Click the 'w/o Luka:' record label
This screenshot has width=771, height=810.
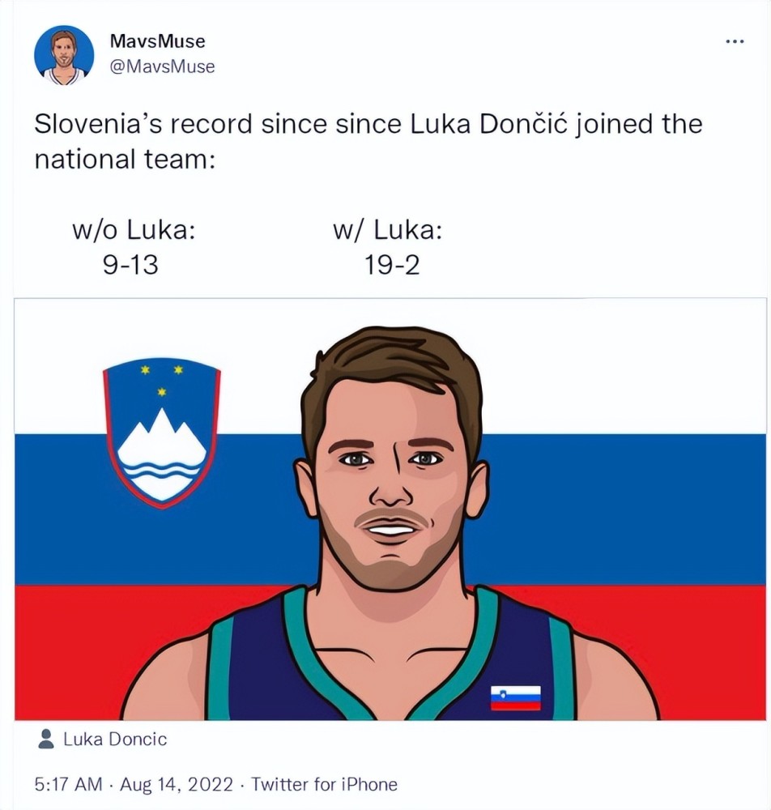[x=134, y=230]
